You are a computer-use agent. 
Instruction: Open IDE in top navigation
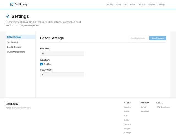click(x=125, y=4)
